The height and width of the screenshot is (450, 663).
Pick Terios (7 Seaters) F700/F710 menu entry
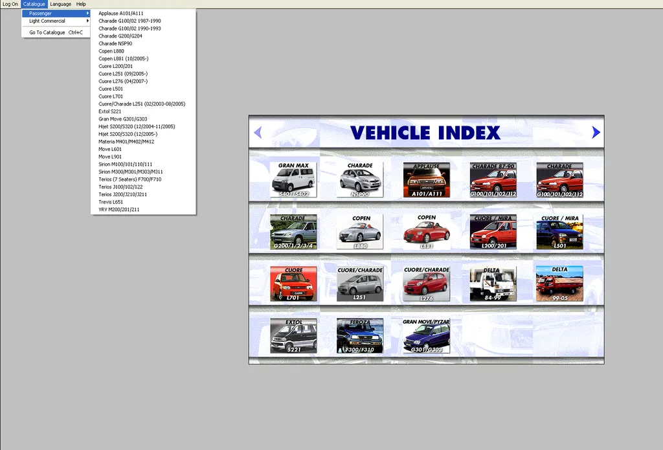click(143, 180)
